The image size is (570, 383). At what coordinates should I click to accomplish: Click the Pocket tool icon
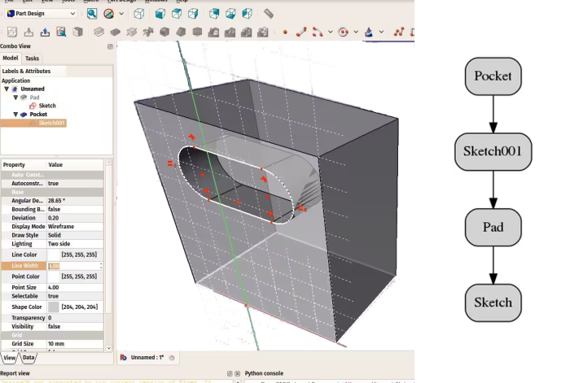[x=116, y=32]
